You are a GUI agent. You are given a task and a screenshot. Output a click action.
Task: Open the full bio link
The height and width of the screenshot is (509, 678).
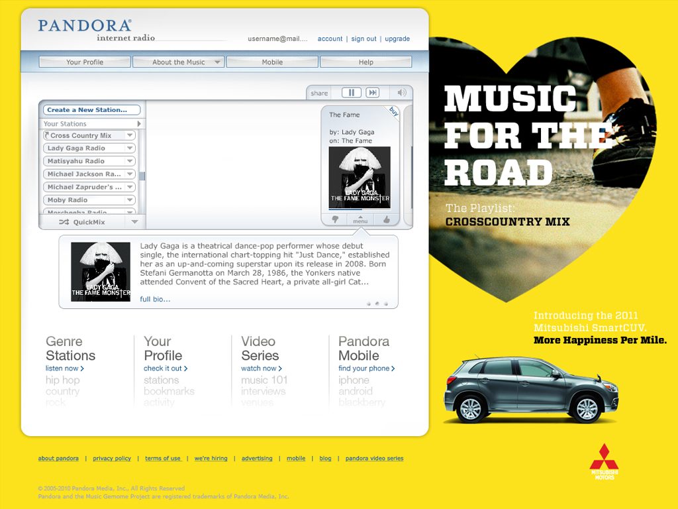point(155,299)
